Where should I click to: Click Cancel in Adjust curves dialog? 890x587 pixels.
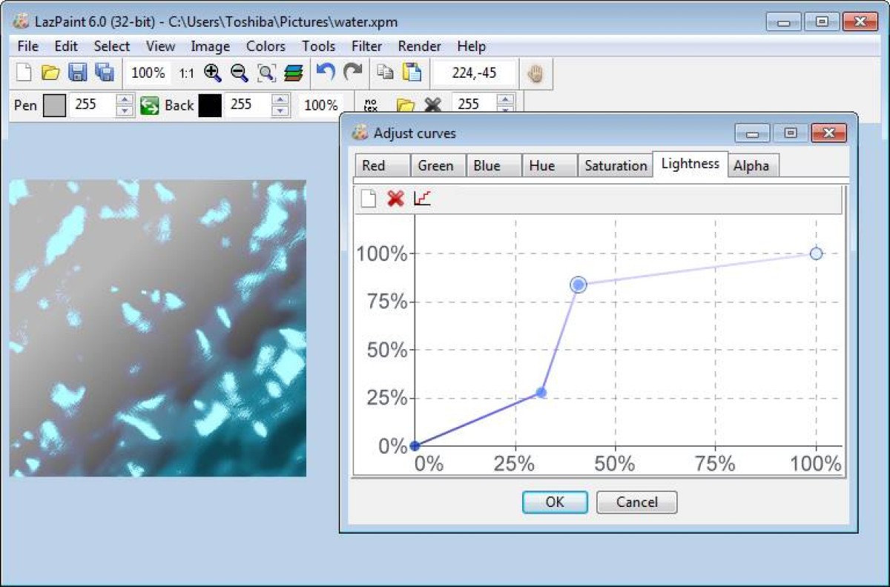click(636, 502)
